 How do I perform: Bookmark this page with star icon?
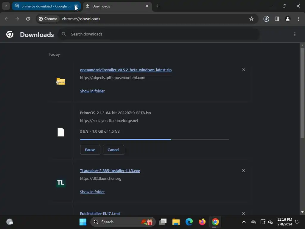pyautogui.click(x=251, y=19)
